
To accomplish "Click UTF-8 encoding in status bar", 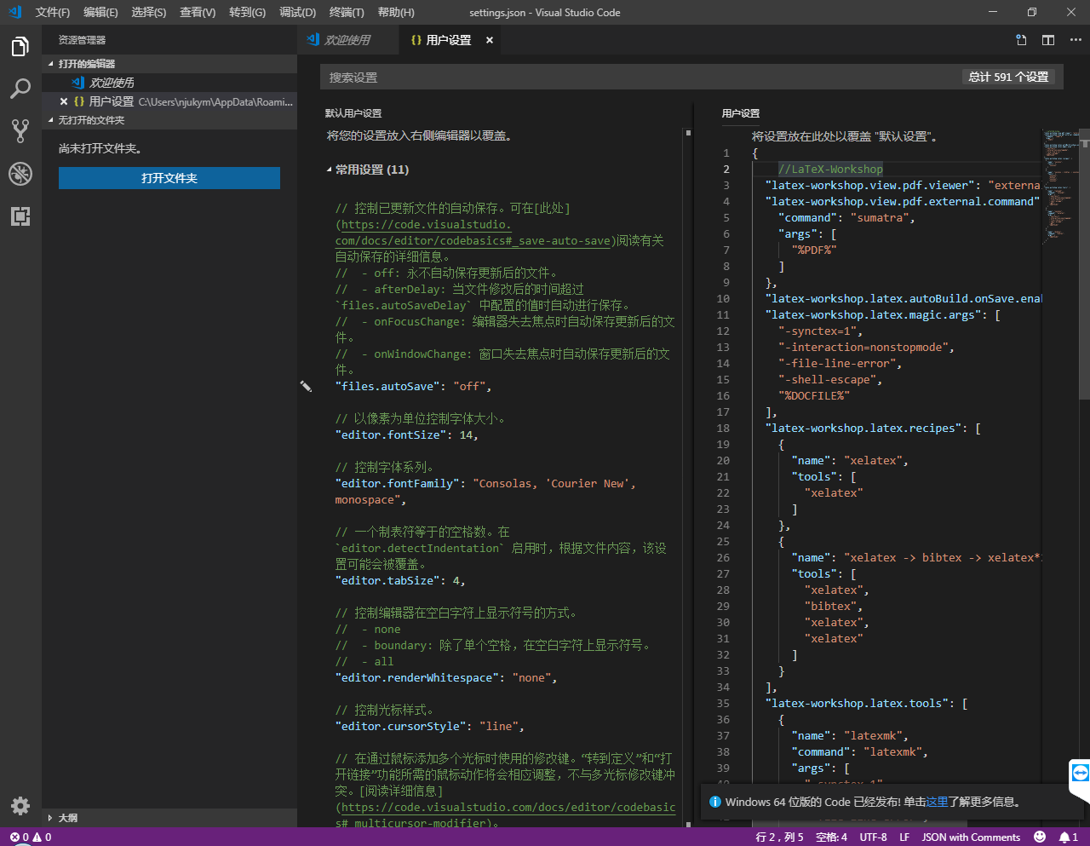I will [873, 837].
